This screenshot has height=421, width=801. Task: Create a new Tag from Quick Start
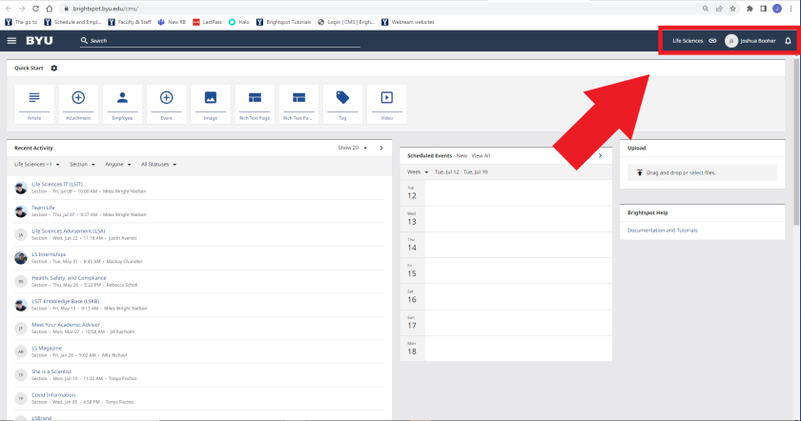[x=342, y=103]
